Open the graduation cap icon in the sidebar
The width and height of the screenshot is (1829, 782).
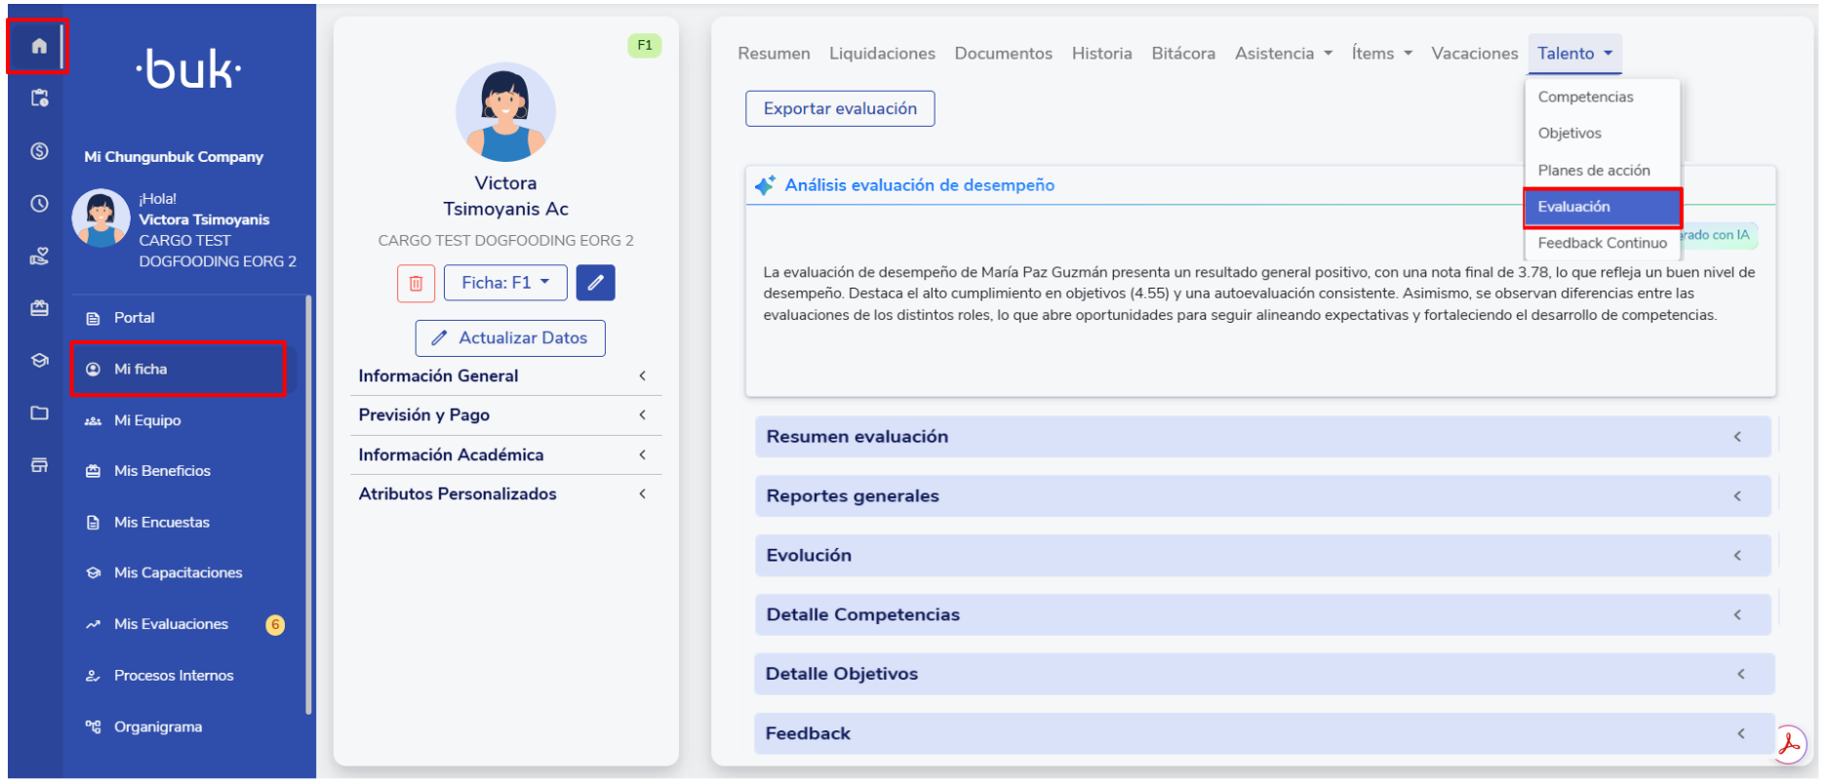click(39, 361)
